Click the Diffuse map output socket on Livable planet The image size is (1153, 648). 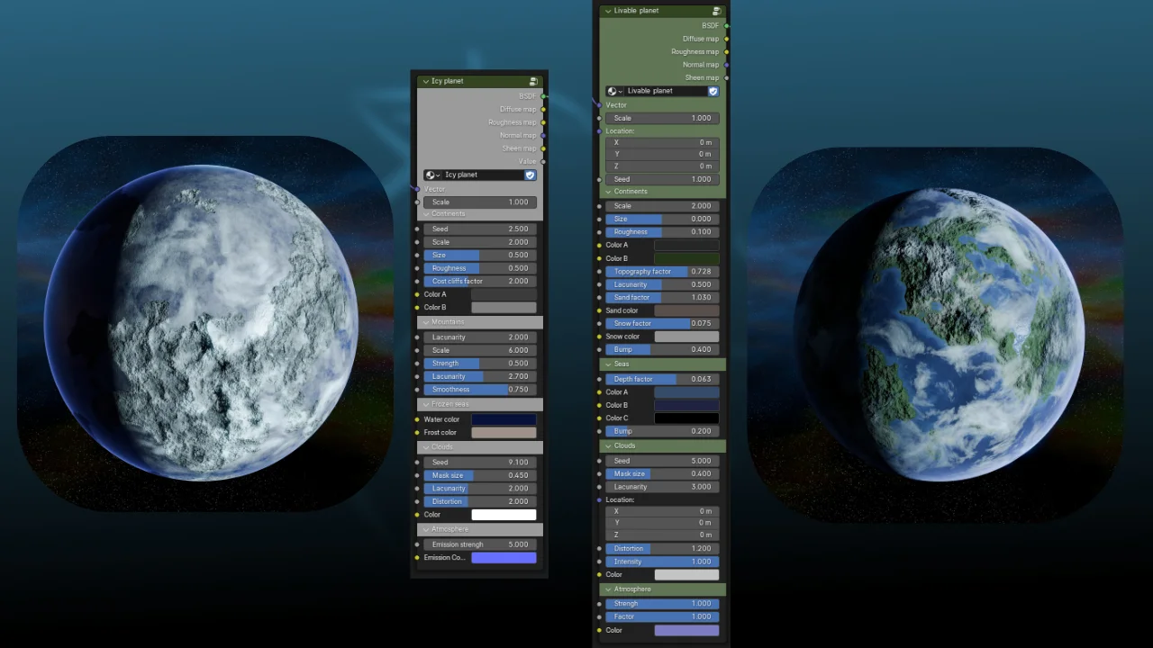click(x=726, y=39)
